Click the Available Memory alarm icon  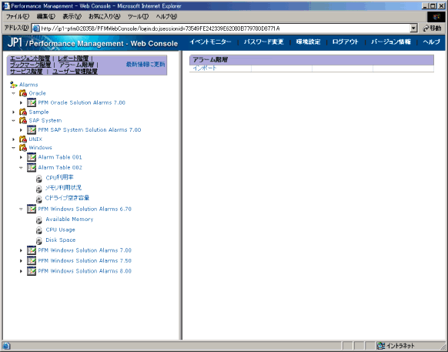coord(39,220)
